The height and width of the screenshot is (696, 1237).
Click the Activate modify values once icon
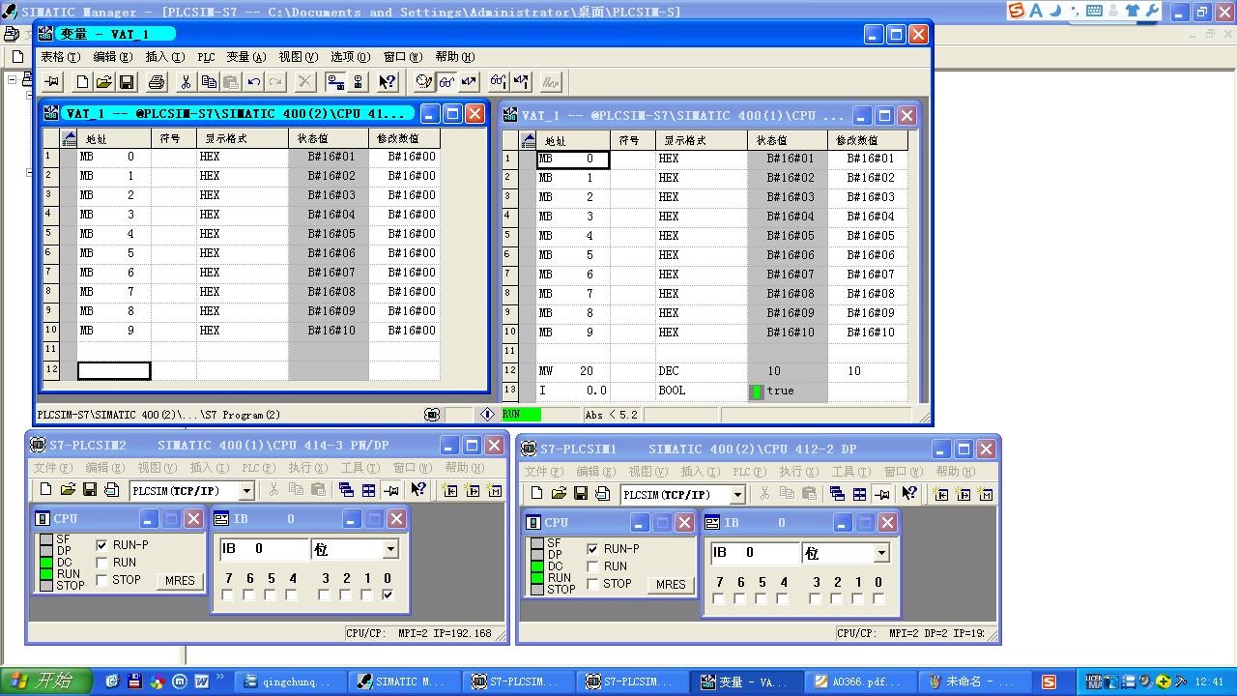[x=521, y=82]
